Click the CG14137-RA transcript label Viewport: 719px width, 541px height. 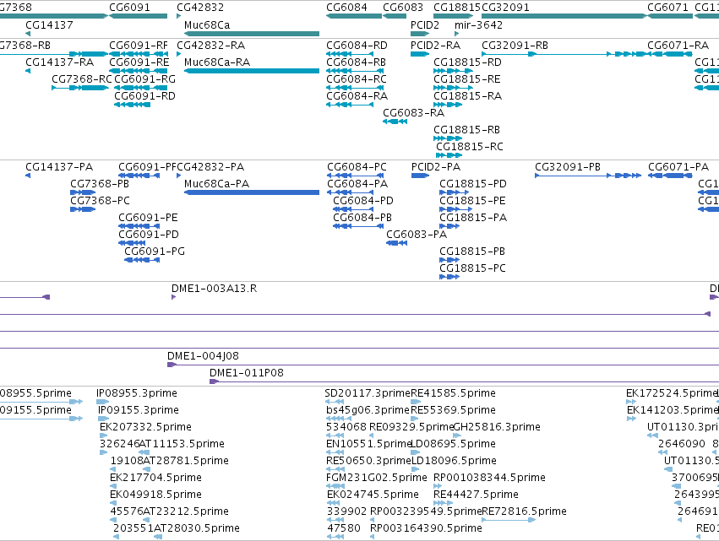(x=60, y=62)
